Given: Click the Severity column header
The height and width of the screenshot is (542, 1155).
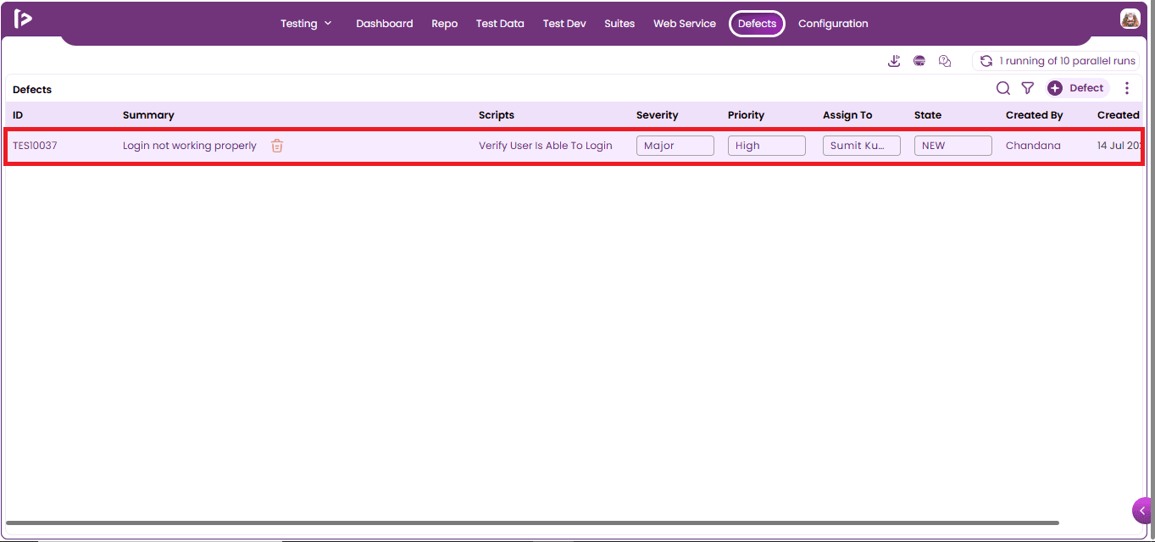Looking at the screenshot, I should pos(658,115).
